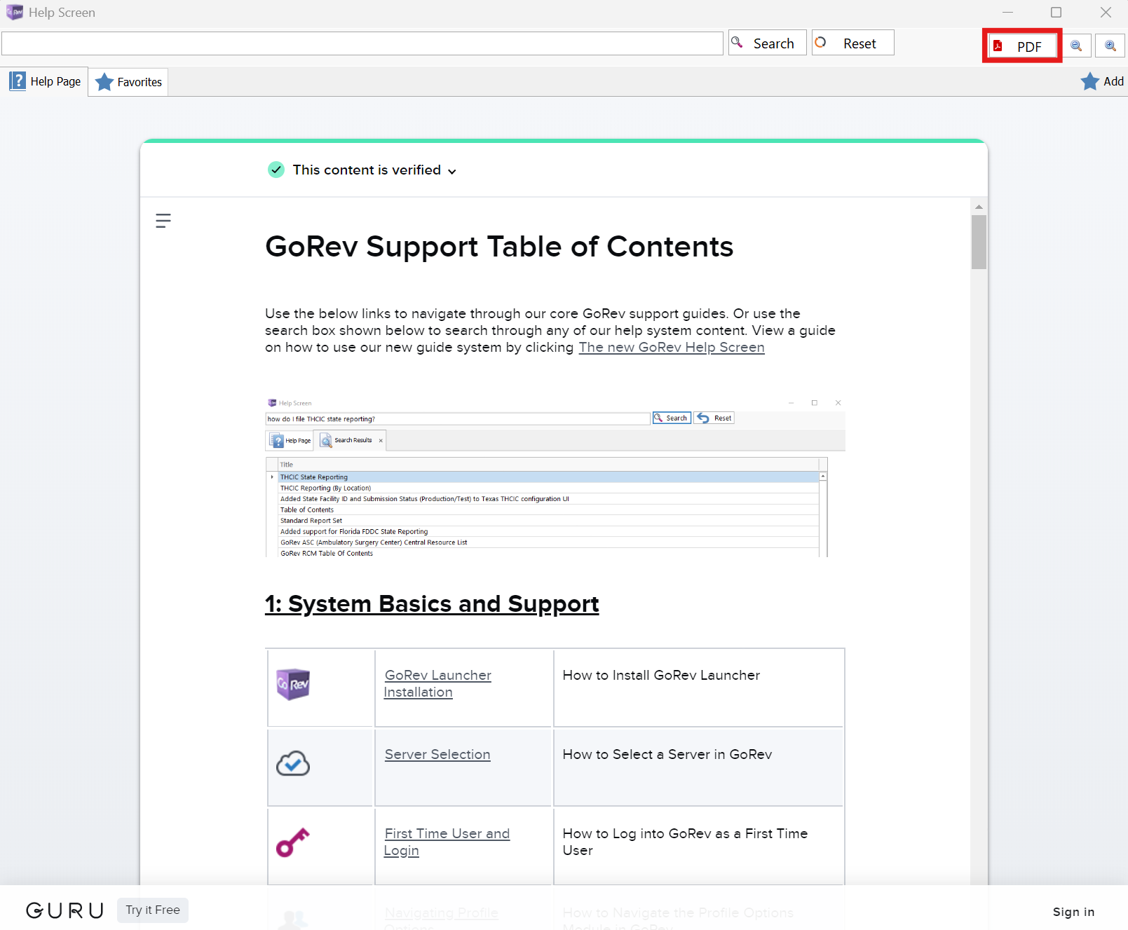
Task: Expand the 'This content is verified' dropdown
Action: pyautogui.click(x=452, y=172)
